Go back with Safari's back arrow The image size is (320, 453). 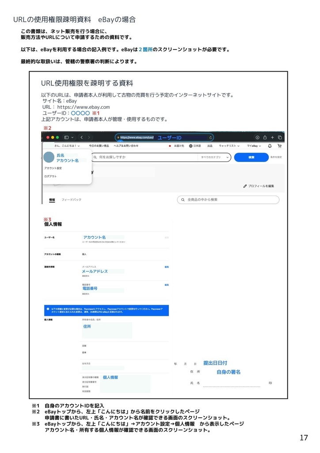click(x=82, y=138)
